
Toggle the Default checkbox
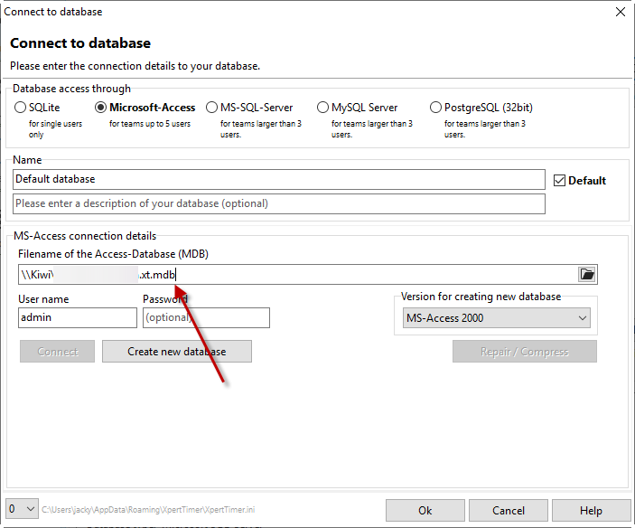pos(559,180)
